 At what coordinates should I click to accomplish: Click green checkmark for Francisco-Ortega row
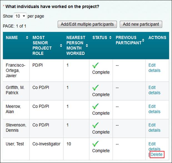[95, 65]
